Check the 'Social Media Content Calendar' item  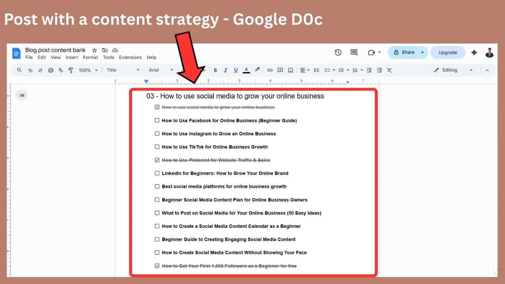157,226
